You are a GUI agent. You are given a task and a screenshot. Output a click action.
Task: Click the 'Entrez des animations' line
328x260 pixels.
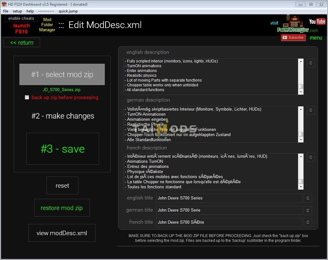click(x=146, y=167)
